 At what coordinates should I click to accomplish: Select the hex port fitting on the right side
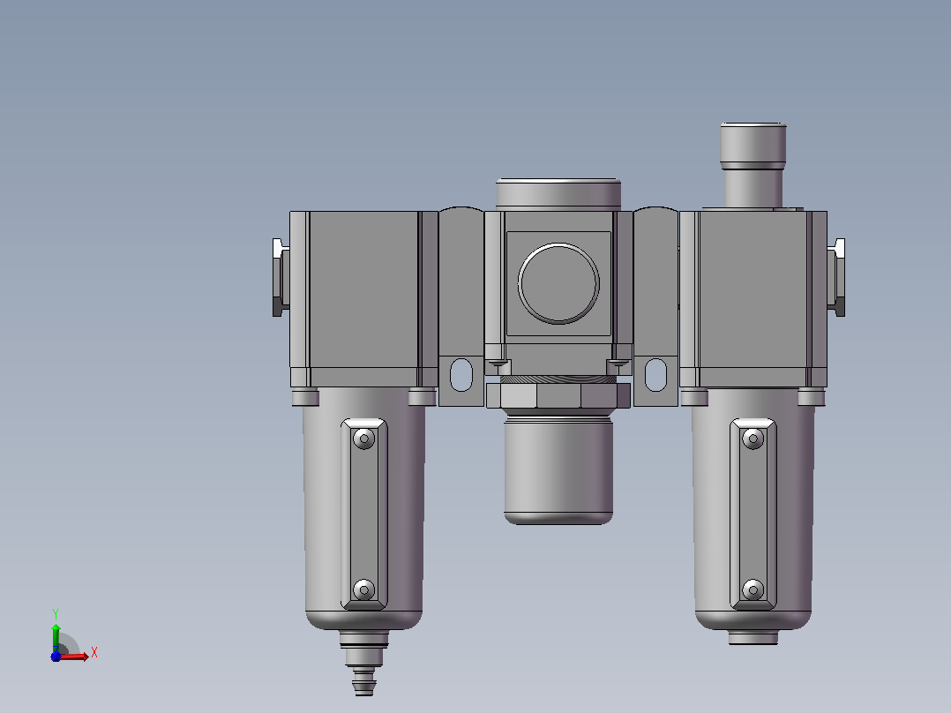(836, 277)
